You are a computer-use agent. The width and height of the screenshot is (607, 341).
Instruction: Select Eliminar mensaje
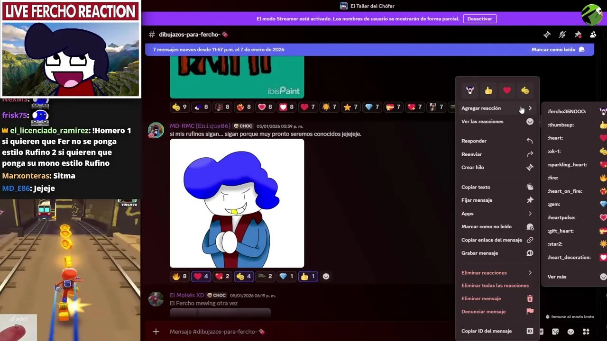(x=497, y=299)
